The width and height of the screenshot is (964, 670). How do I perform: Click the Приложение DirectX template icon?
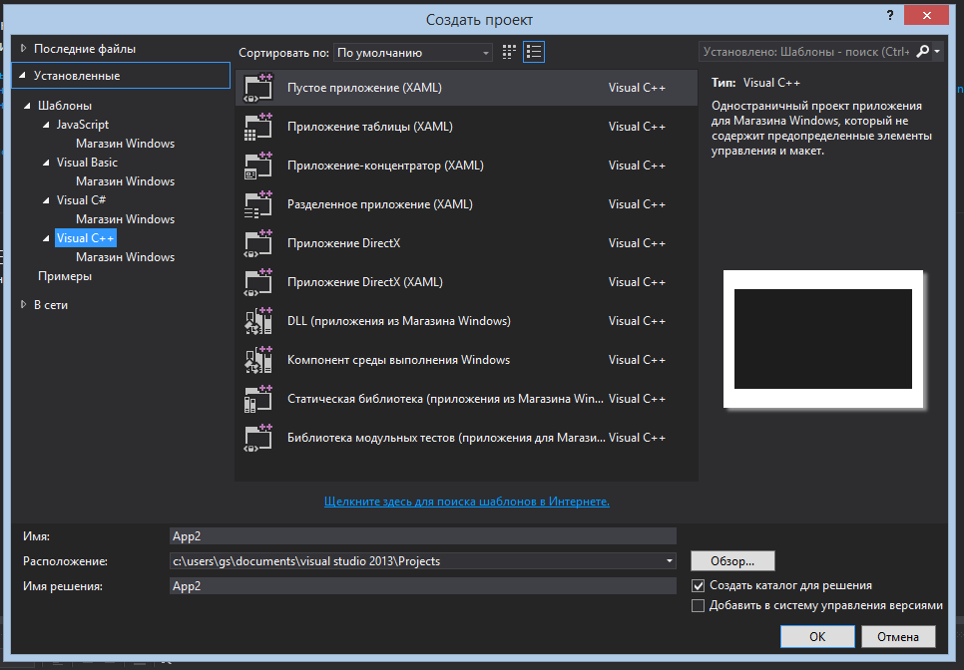258,243
